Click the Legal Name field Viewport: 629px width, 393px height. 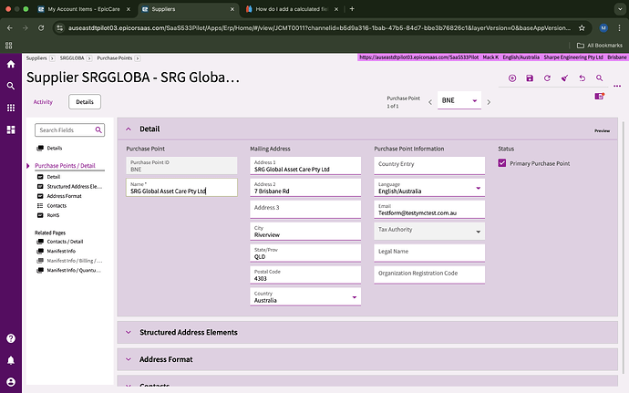pos(429,253)
